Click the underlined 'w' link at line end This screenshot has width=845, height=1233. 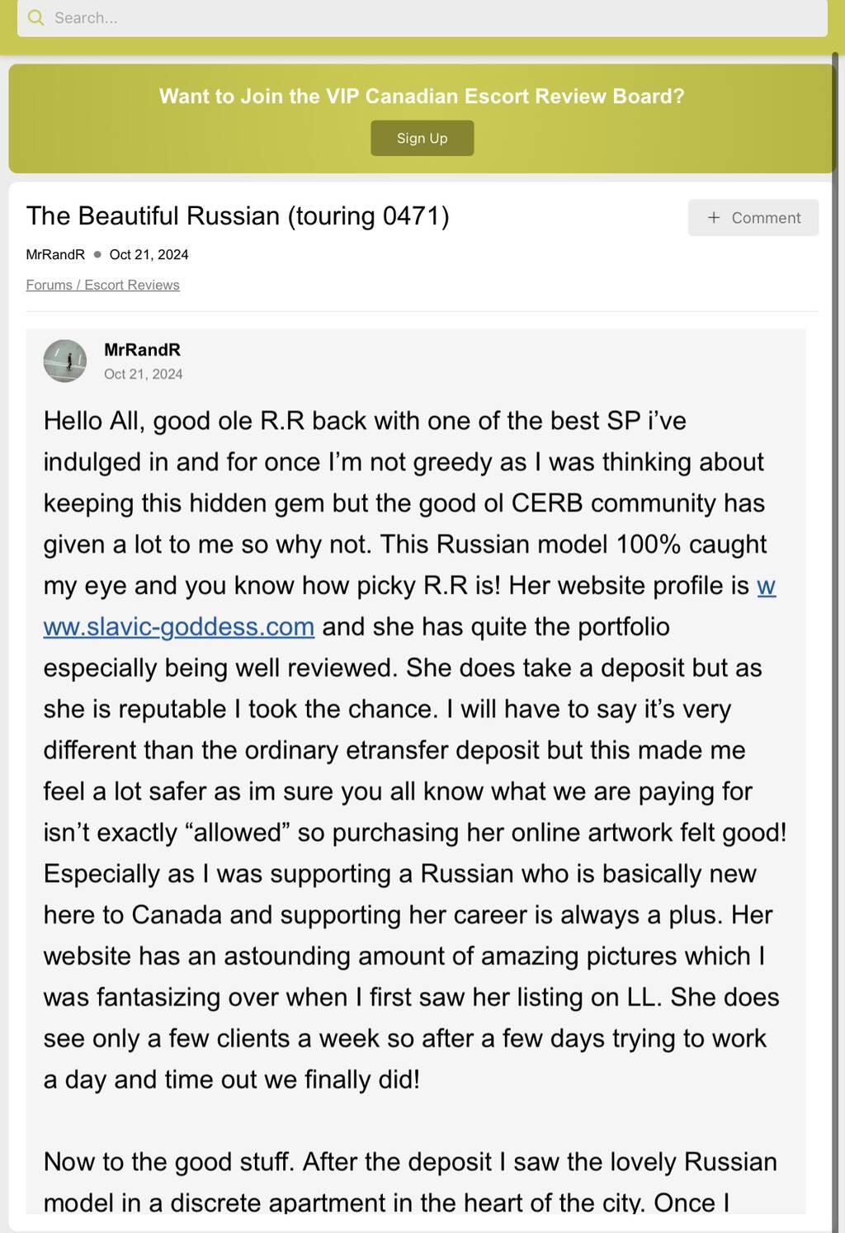[x=767, y=586]
